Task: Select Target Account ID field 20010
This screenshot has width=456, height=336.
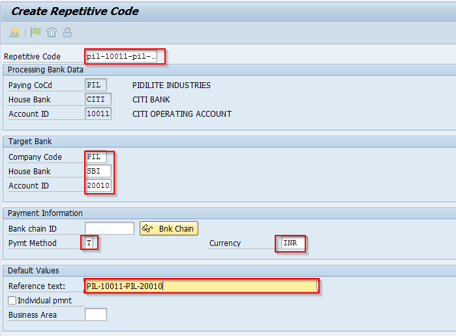Action: (98, 185)
